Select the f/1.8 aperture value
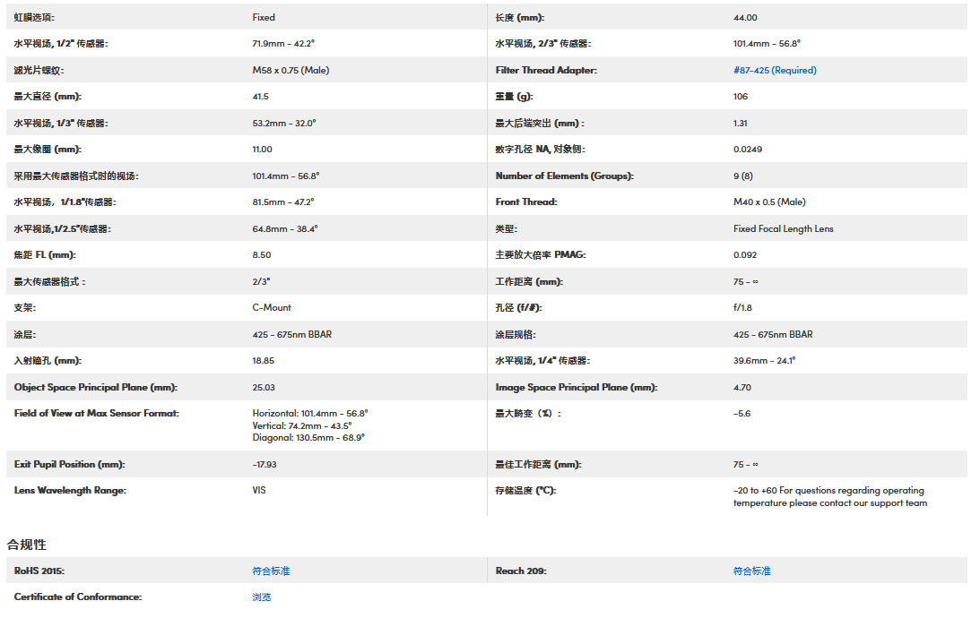This screenshot has height=618, width=980. click(742, 308)
